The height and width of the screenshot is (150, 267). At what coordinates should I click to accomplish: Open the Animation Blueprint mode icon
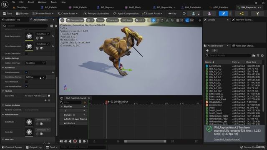[x=242, y=14]
